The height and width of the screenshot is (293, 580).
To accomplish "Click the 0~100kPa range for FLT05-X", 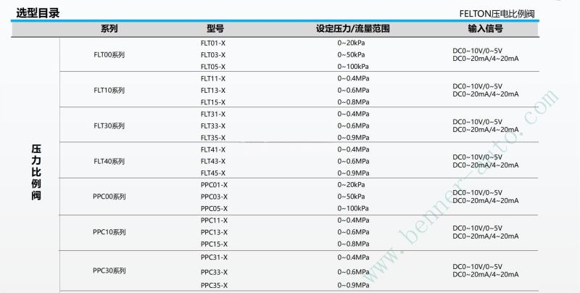I will tap(351, 67).
